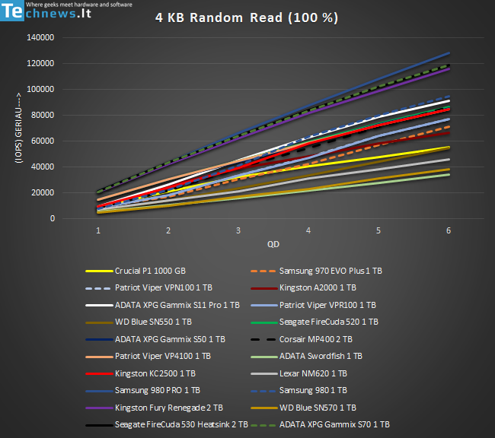495x438 pixels.
Task: Click the Y-axis label '40000'
Action: click(43, 167)
